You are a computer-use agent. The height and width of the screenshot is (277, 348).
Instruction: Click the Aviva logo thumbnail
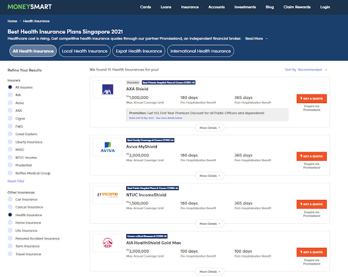pos(108,147)
